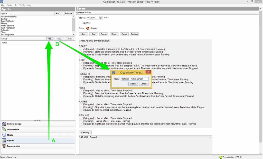Click the Programming label
The image size is (263, 159).
tap(14, 146)
